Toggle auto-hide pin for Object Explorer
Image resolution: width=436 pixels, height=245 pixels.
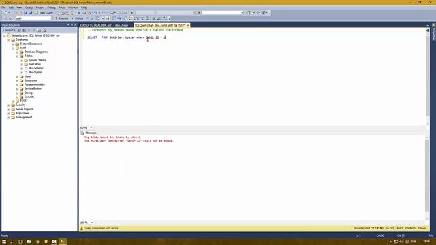(72, 25)
